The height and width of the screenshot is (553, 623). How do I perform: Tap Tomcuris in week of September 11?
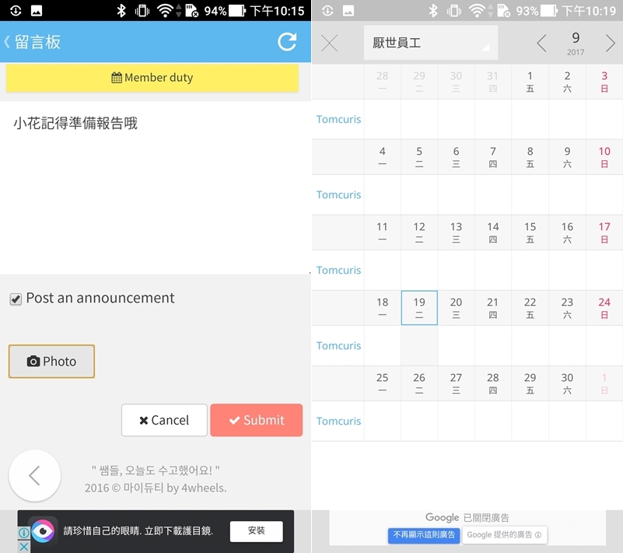click(x=338, y=270)
